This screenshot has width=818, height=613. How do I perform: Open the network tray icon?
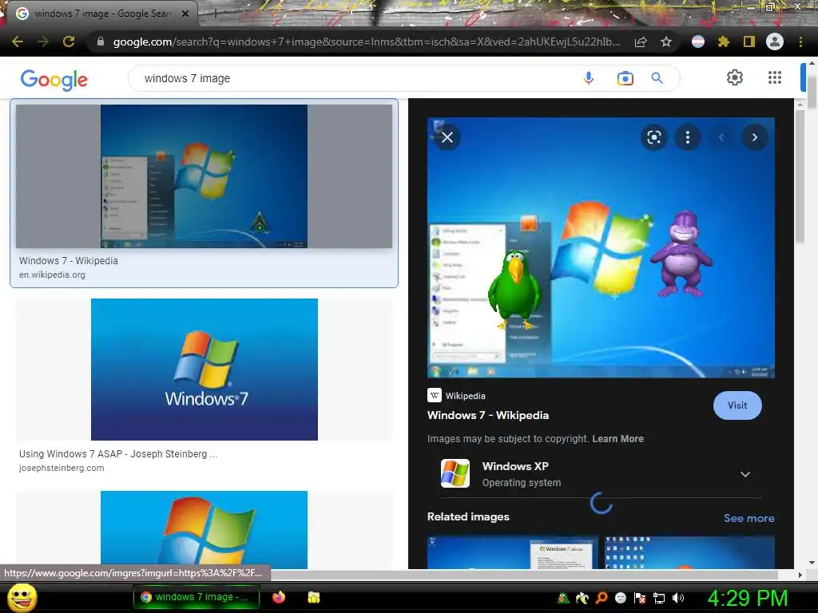(x=659, y=598)
